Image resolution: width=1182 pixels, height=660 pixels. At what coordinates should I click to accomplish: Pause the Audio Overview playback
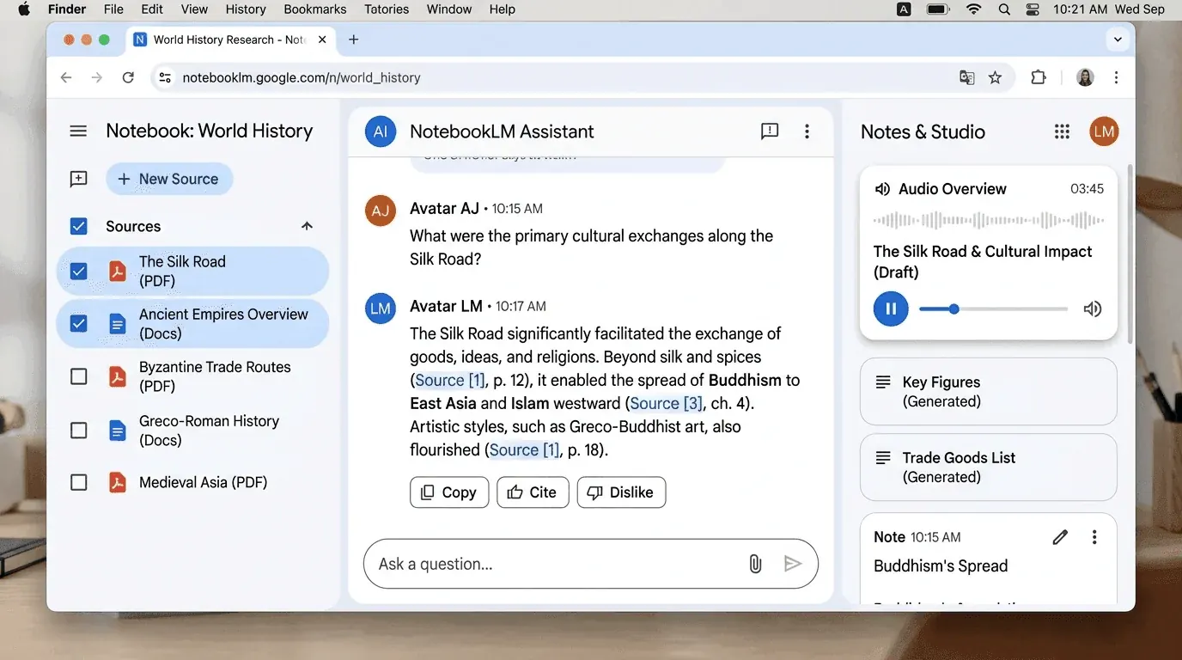(x=891, y=309)
